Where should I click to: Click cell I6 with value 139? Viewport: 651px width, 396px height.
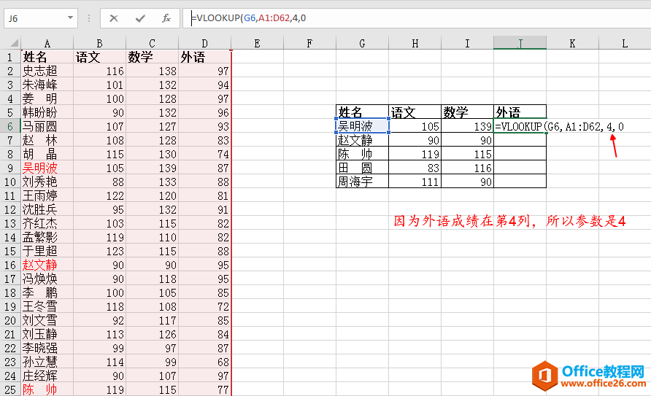[x=467, y=126]
